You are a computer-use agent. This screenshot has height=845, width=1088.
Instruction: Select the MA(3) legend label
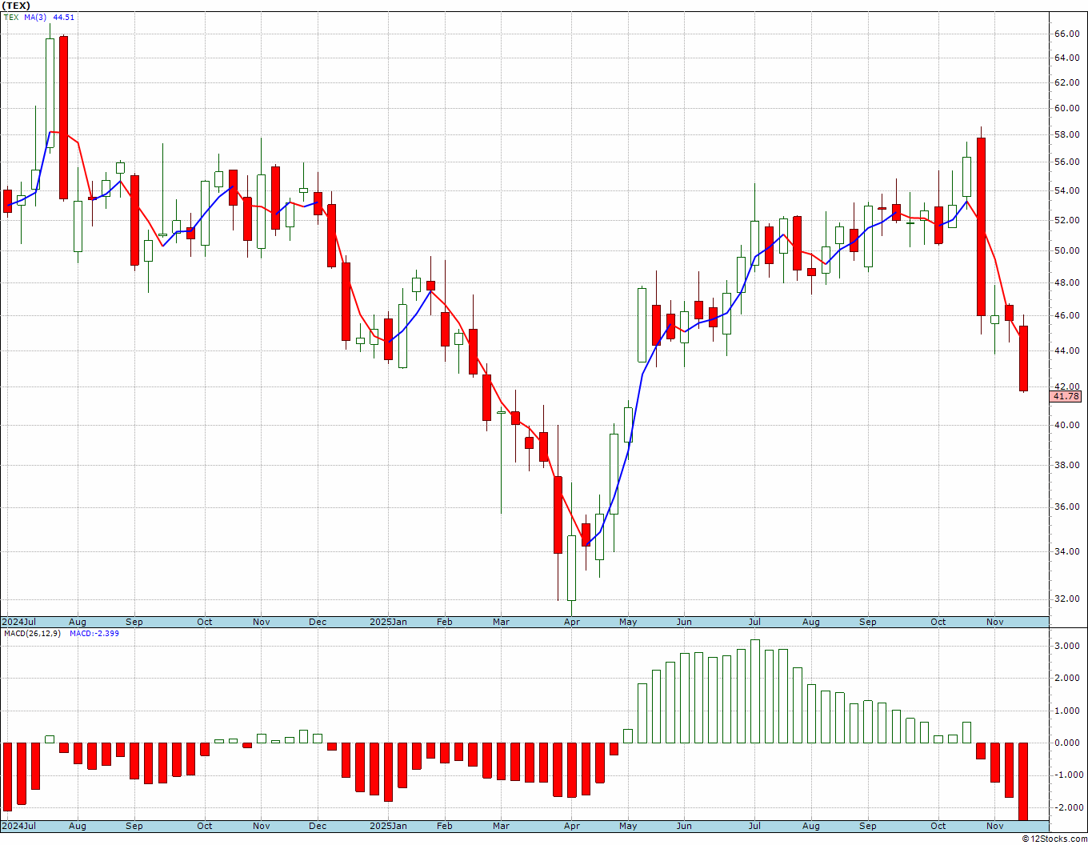pyautogui.click(x=36, y=17)
